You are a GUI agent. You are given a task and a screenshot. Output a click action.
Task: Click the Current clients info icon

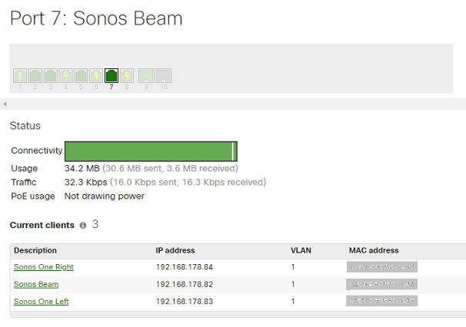(83, 226)
